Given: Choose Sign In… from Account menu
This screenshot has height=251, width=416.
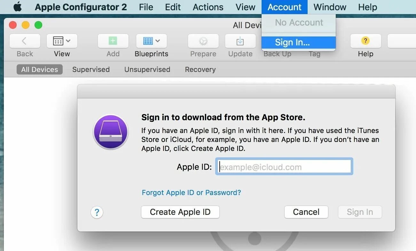Looking at the screenshot, I should click(299, 42).
